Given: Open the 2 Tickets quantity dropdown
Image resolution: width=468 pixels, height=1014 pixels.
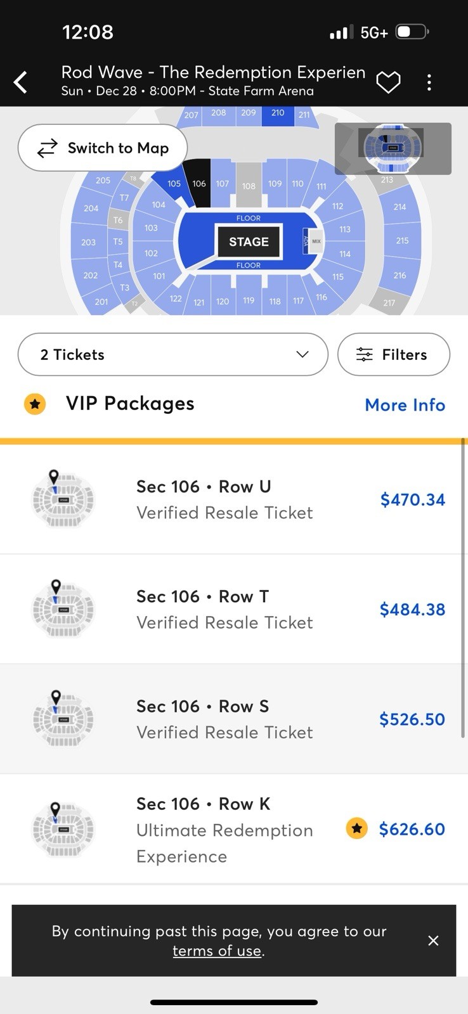Looking at the screenshot, I should tap(172, 354).
